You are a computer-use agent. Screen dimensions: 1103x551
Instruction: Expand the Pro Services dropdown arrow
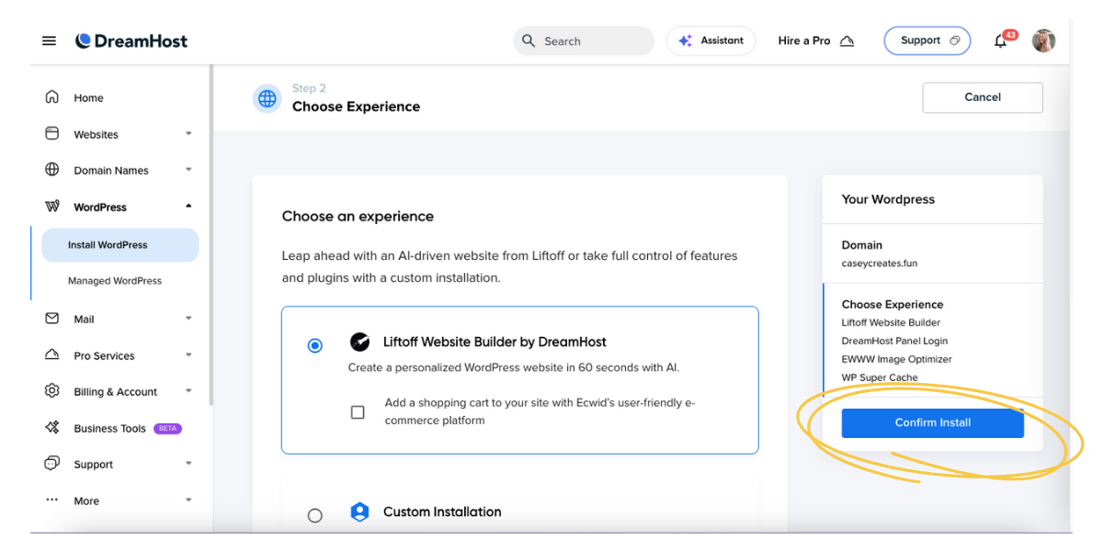pyautogui.click(x=188, y=355)
